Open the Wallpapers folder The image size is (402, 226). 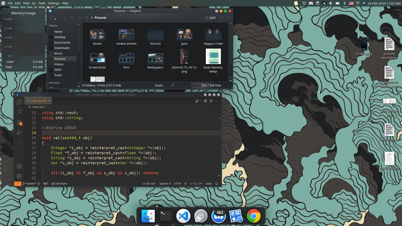(155, 60)
